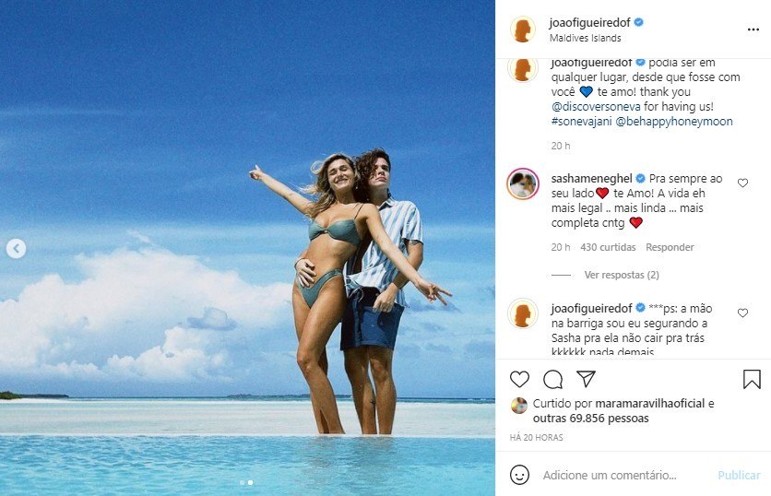The image size is (771, 496).
Task: Select first carousel dot indicator
Action: click(243, 482)
